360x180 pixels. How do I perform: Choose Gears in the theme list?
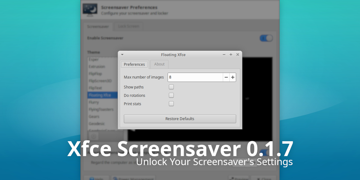click(x=102, y=116)
